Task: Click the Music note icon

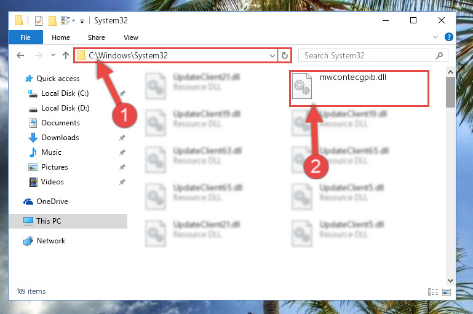Action: (x=33, y=152)
